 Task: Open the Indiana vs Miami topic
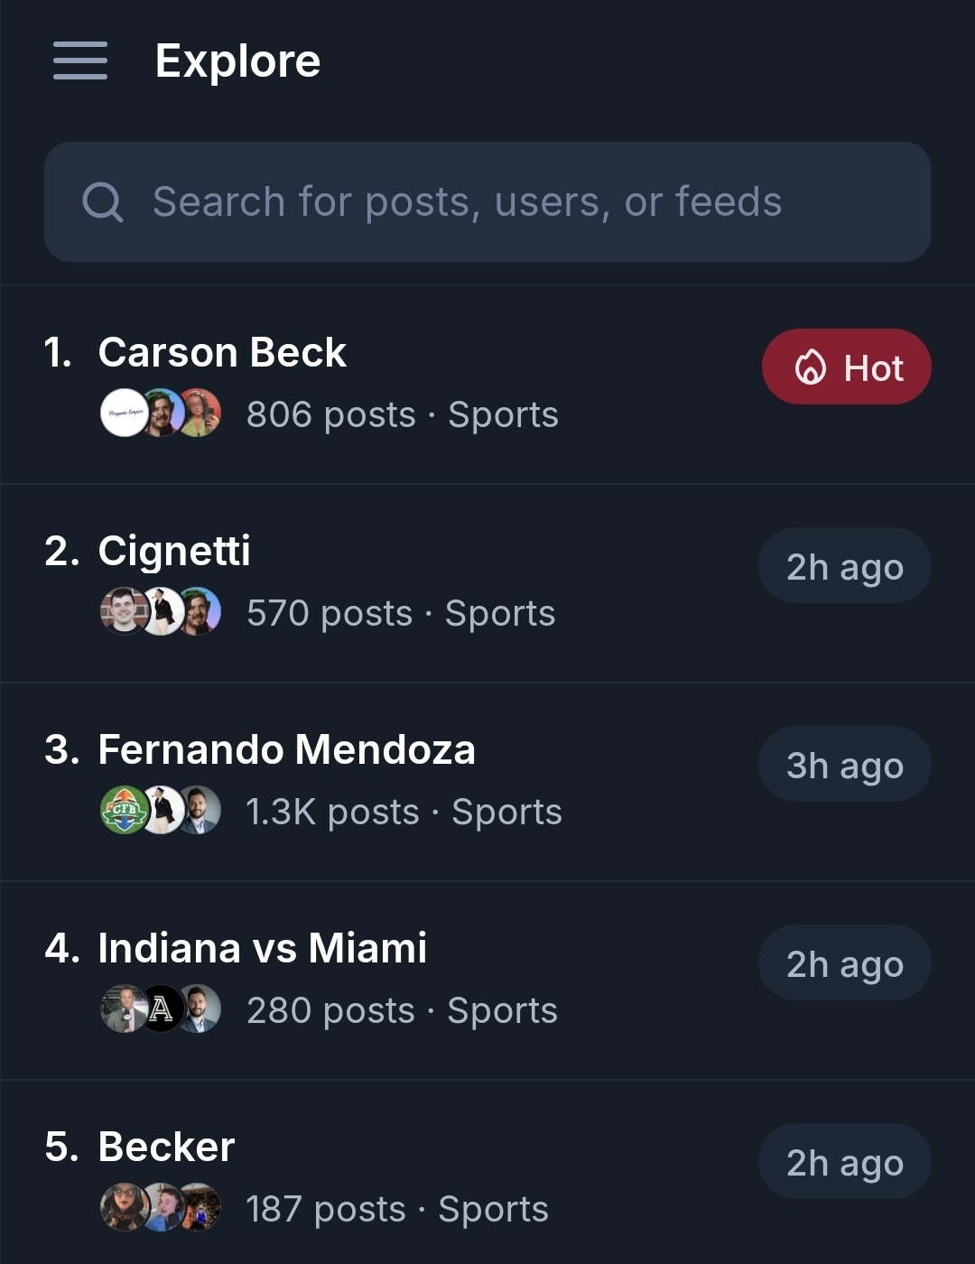[x=262, y=948]
